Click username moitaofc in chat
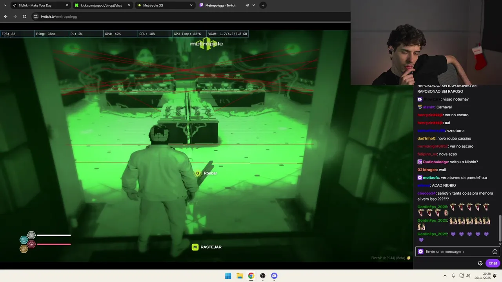Screen dimensions: 502x282 [431, 177]
